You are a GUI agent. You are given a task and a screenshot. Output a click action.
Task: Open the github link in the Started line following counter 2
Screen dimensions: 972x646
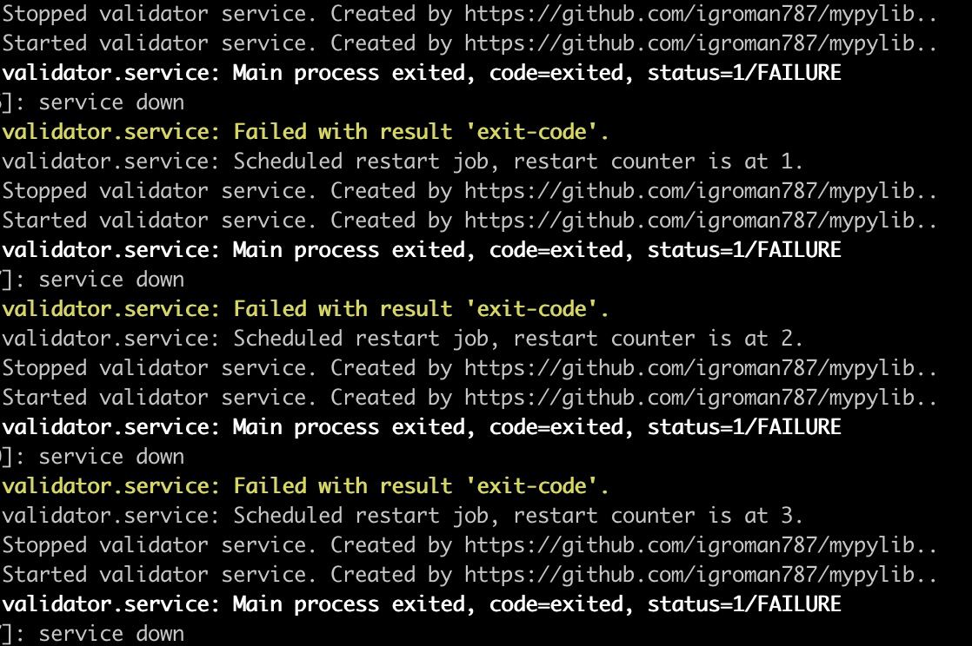(701, 399)
